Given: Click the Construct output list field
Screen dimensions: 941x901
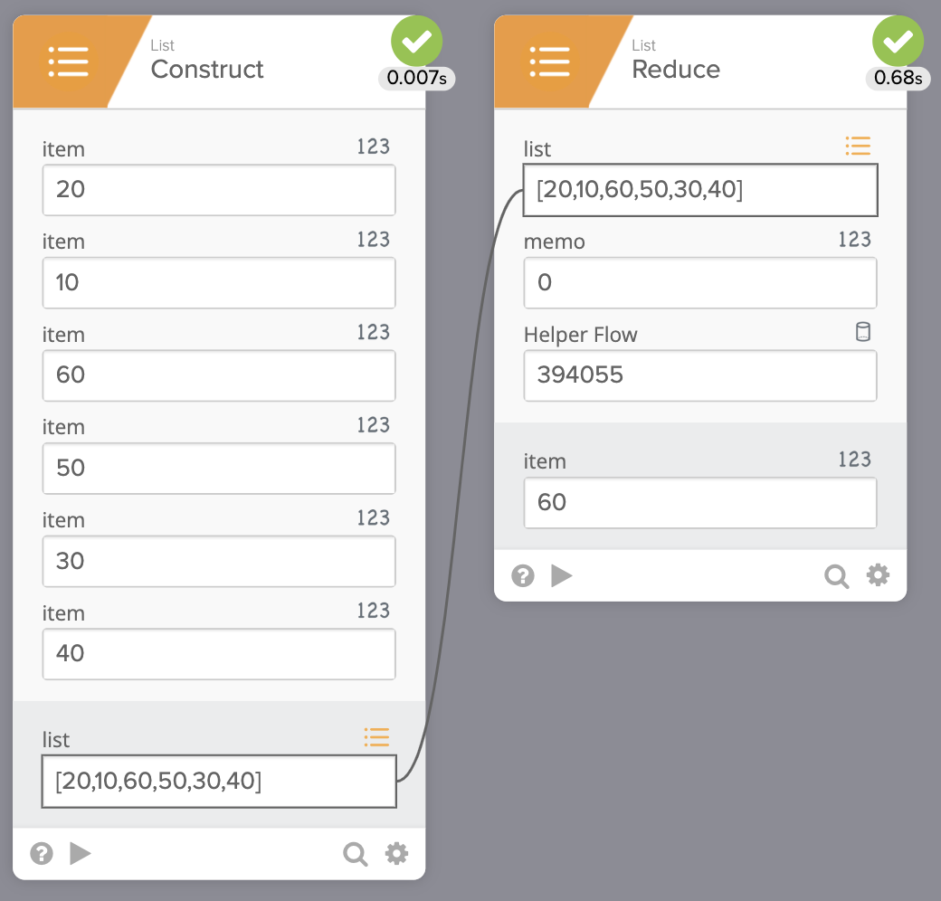Looking at the screenshot, I should coord(219,782).
